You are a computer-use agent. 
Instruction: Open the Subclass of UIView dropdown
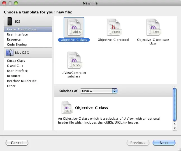[x=98, y=91]
